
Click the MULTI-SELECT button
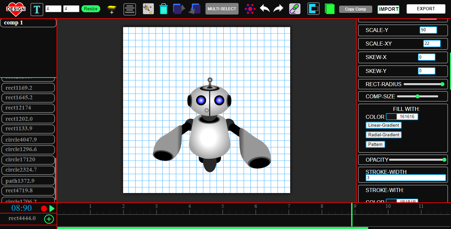(x=222, y=9)
